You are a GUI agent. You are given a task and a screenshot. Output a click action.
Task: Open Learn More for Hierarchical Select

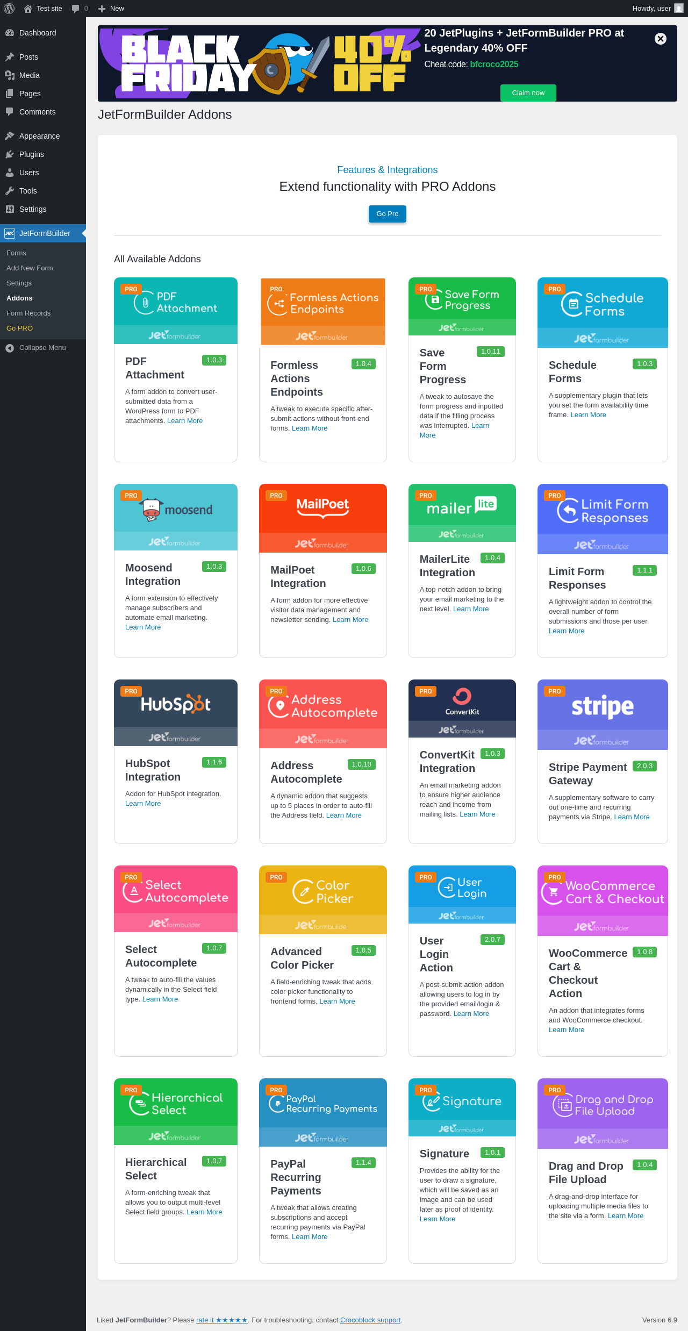204,1212
